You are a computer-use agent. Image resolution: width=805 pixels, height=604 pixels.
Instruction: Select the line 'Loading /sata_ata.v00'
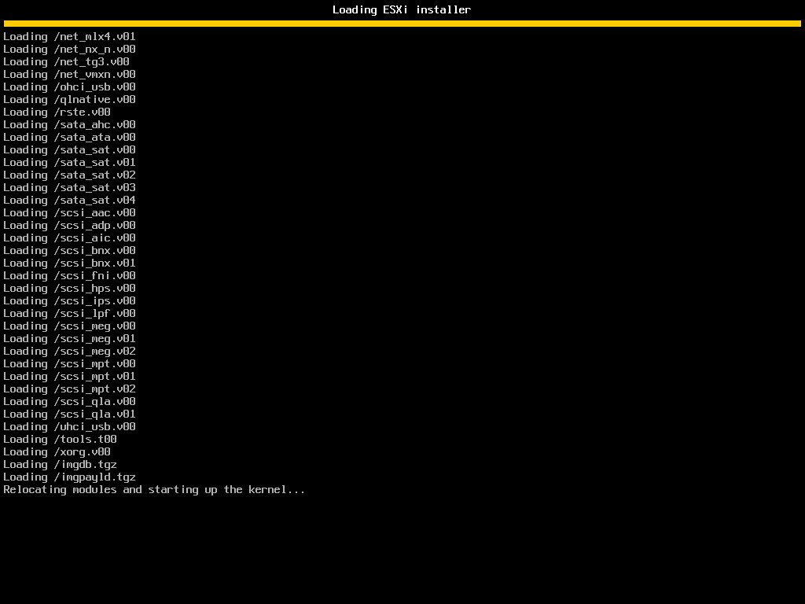[69, 137]
